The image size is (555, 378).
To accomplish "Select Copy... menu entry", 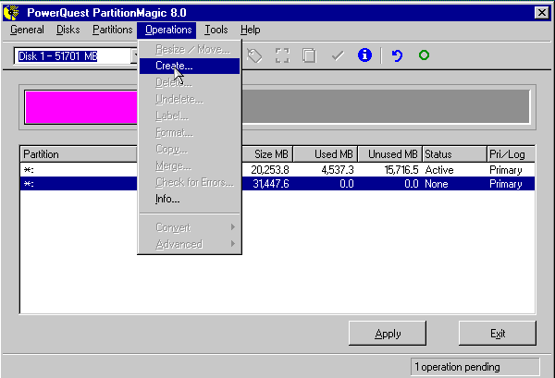I will click(x=190, y=149).
